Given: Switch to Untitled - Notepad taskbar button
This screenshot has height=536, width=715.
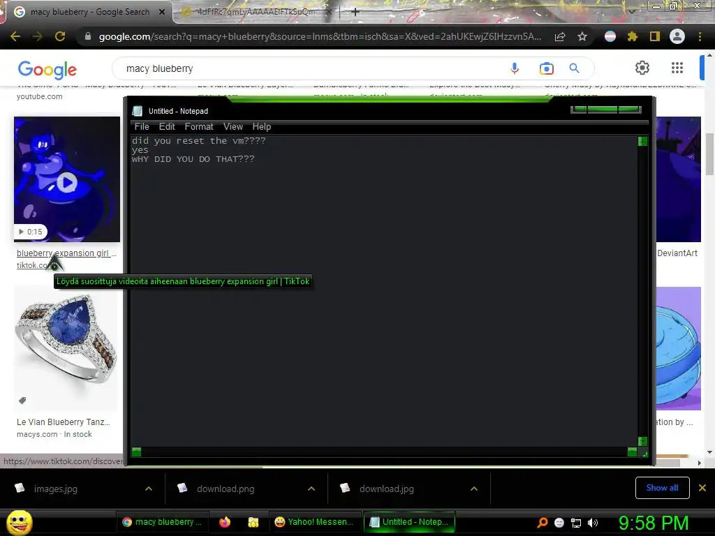Looking at the screenshot, I should [409, 522].
